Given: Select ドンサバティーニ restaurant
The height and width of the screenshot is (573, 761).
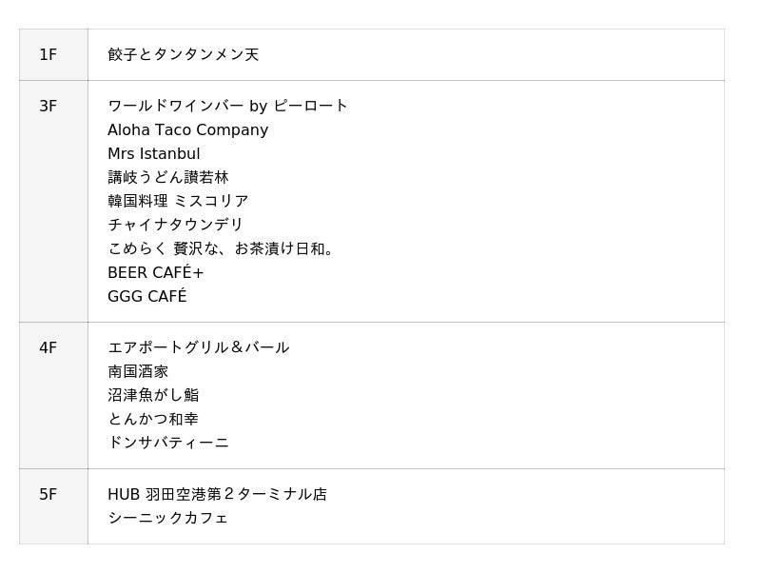Looking at the screenshot, I should [167, 443].
